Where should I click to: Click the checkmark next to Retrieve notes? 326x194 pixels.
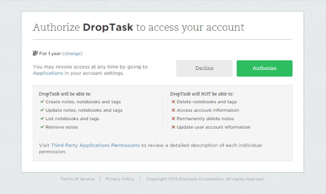click(42, 127)
